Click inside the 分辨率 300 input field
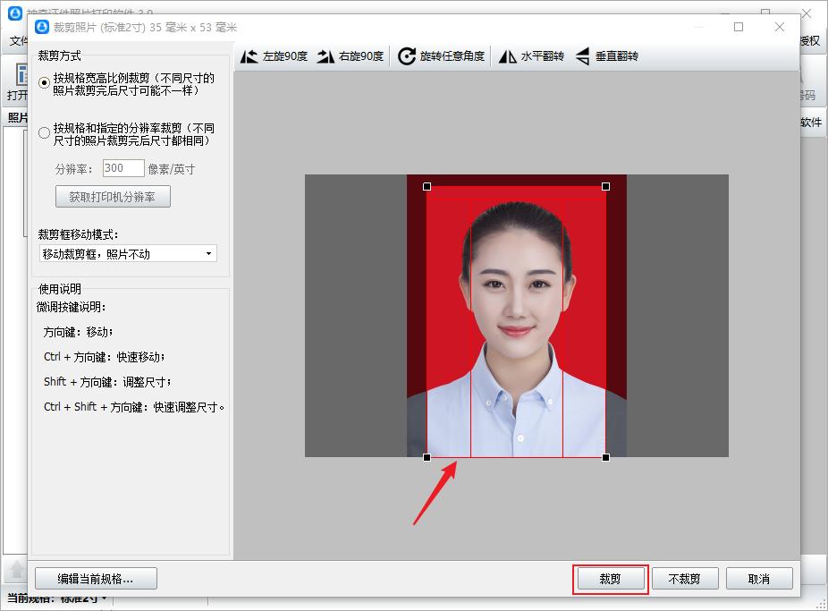 tap(123, 167)
